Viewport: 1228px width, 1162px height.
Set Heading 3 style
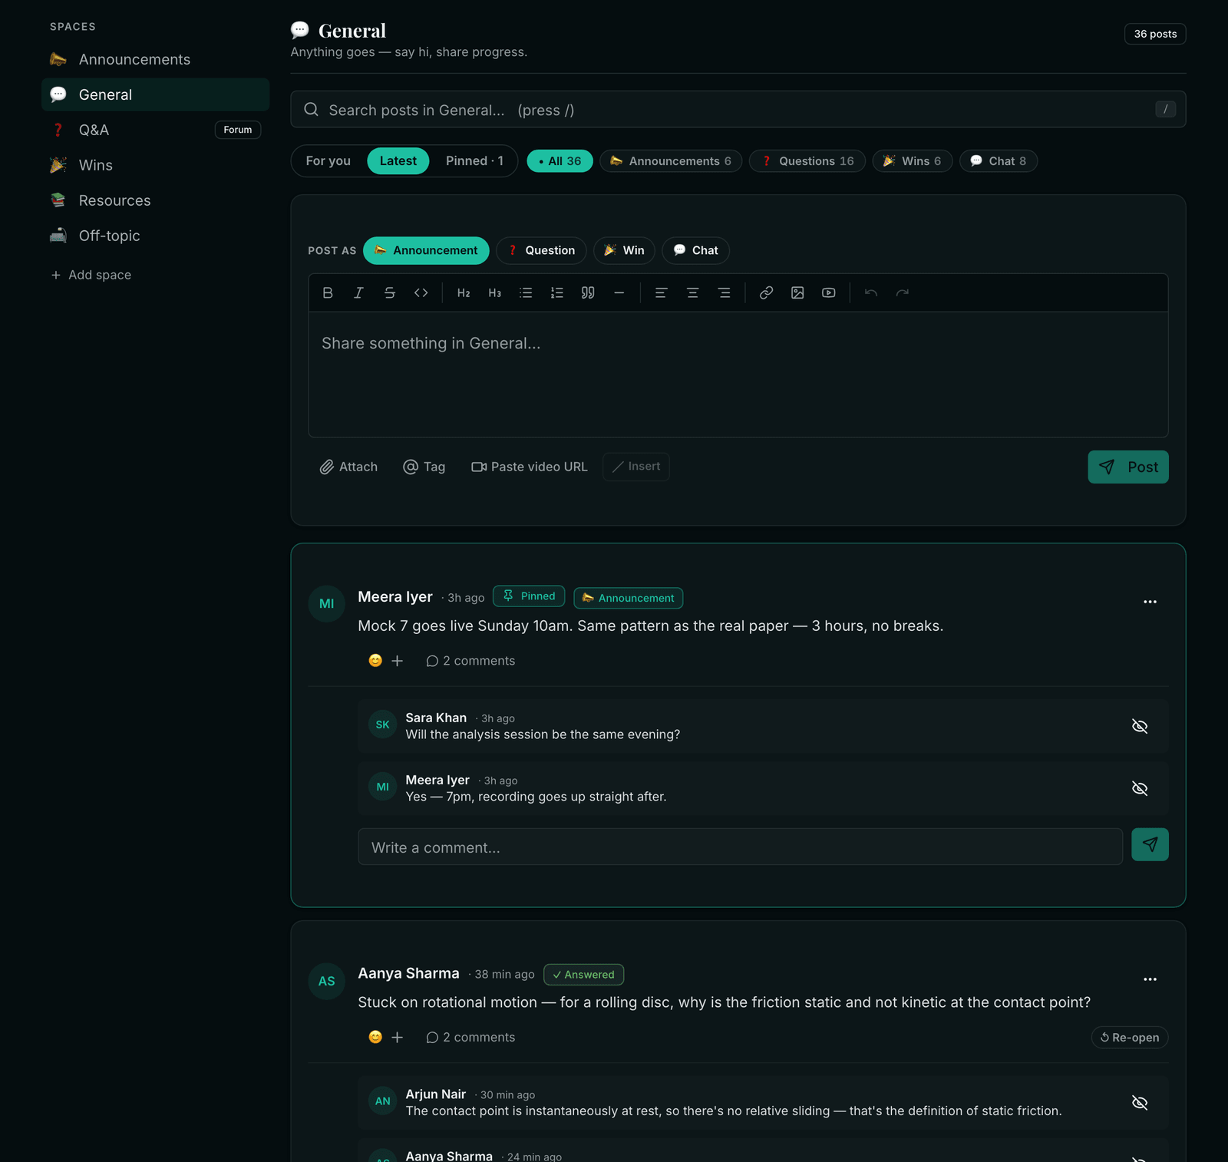tap(495, 292)
